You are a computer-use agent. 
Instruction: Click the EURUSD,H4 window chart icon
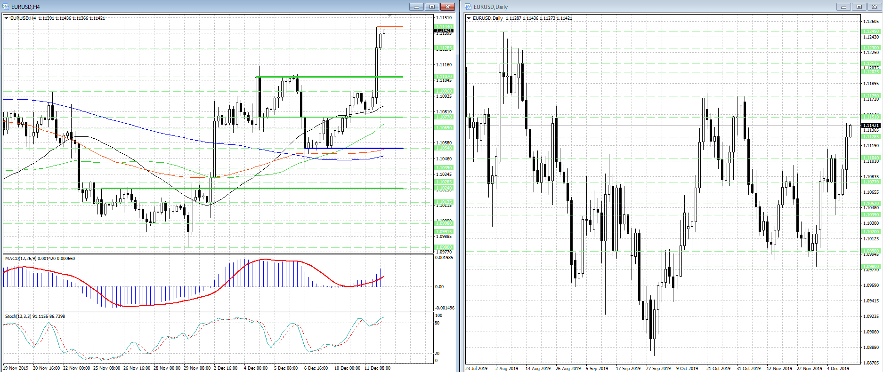coord(6,7)
